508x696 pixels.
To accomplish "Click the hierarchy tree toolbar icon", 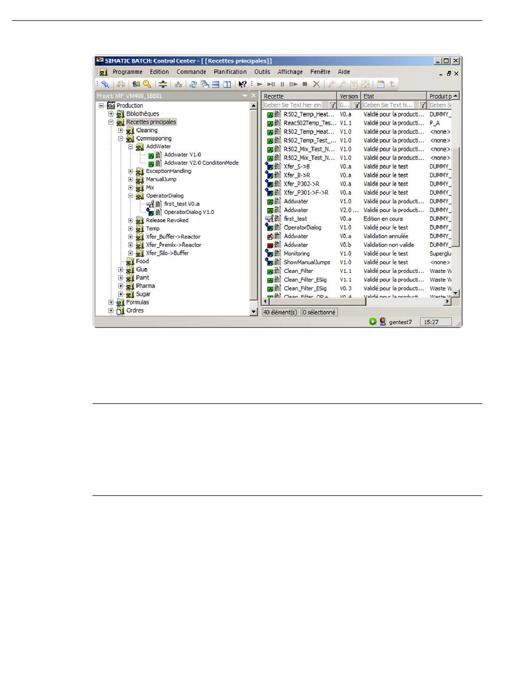I will [x=179, y=84].
